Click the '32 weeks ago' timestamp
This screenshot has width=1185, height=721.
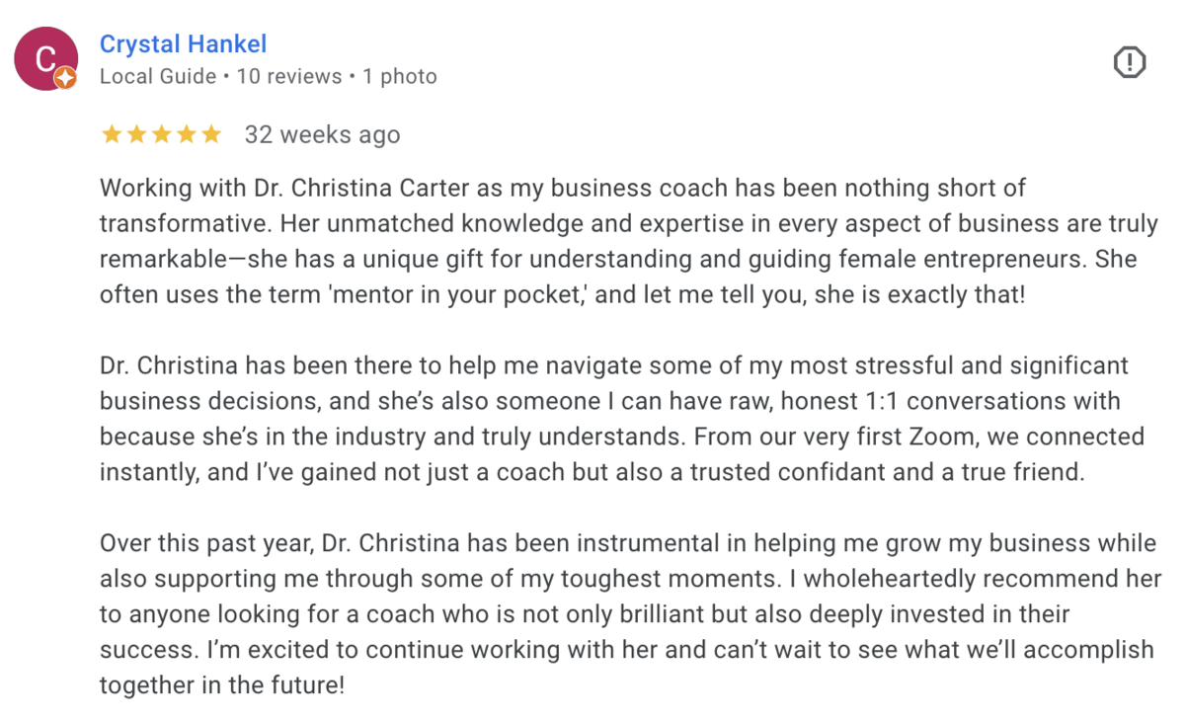[x=323, y=135]
